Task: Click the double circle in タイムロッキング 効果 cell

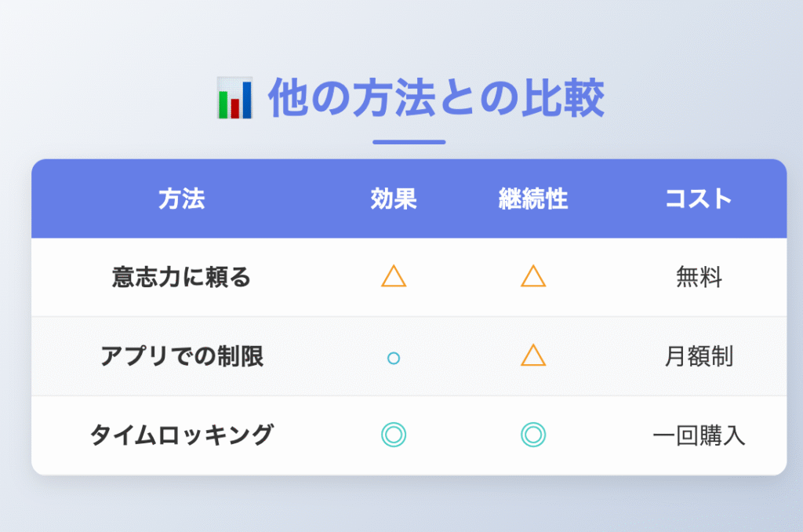Action: (x=394, y=435)
